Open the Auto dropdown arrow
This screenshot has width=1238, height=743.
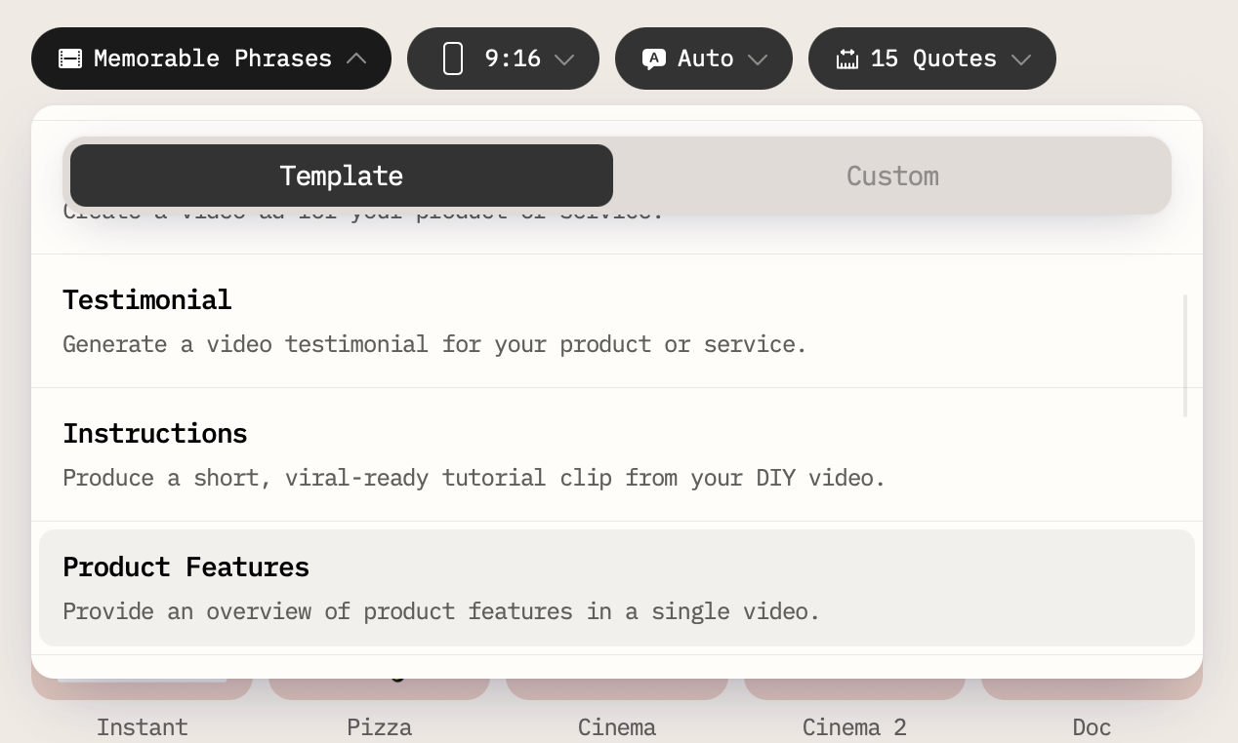pyautogui.click(x=758, y=59)
